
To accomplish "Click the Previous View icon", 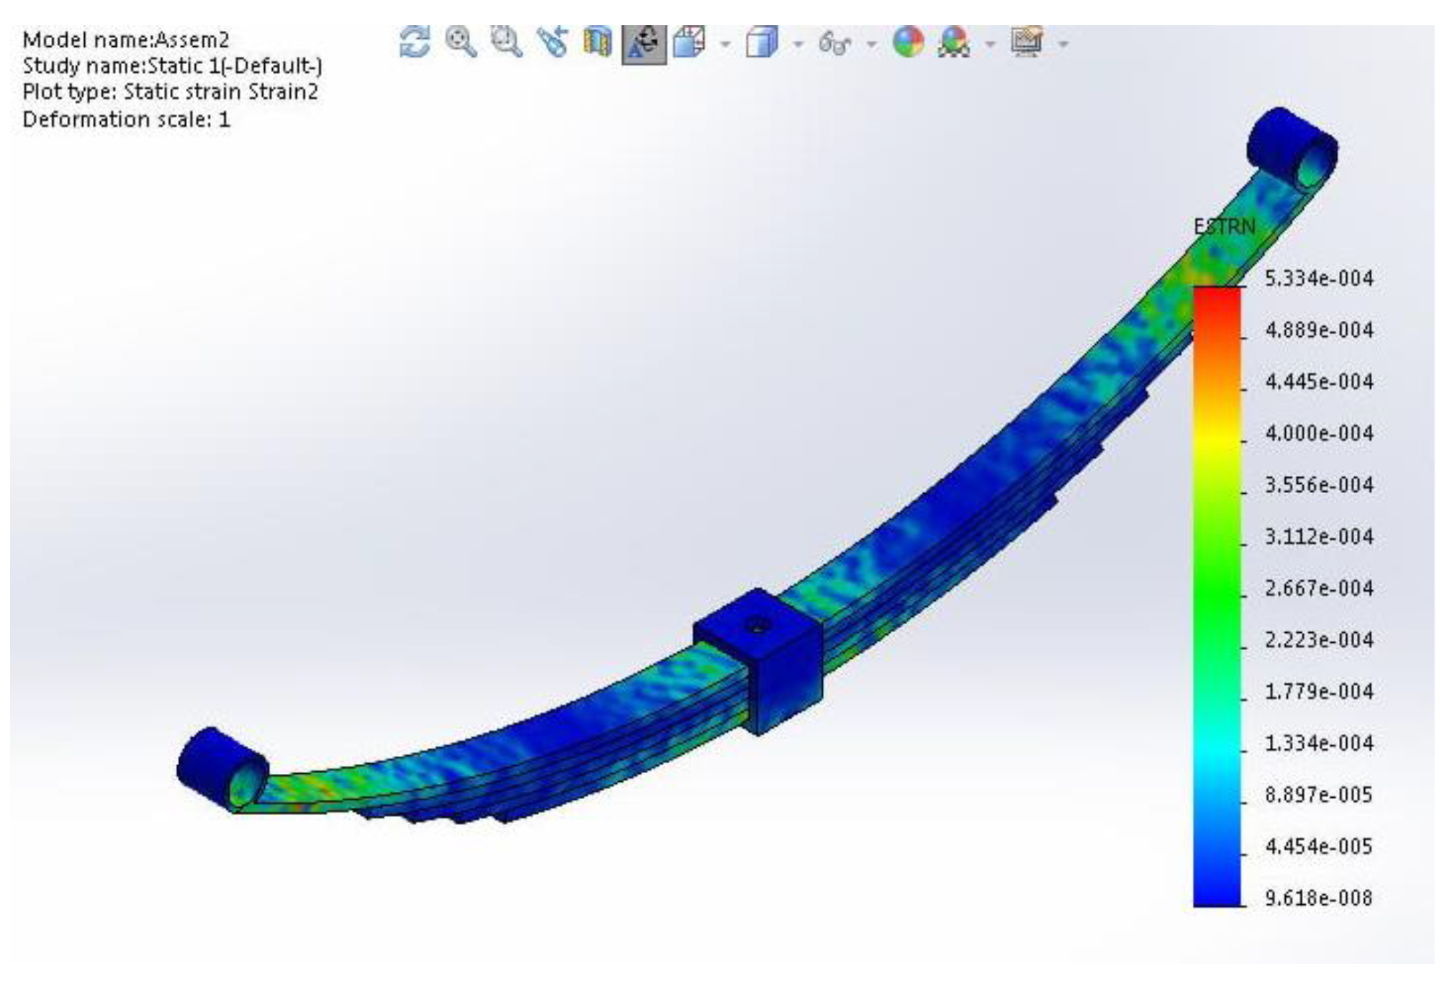I will pyautogui.click(x=553, y=42).
